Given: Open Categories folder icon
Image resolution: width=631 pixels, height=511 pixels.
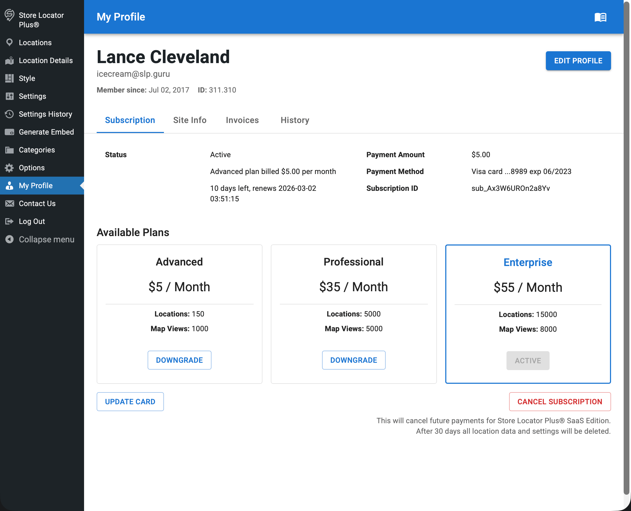Looking at the screenshot, I should pyautogui.click(x=9, y=150).
